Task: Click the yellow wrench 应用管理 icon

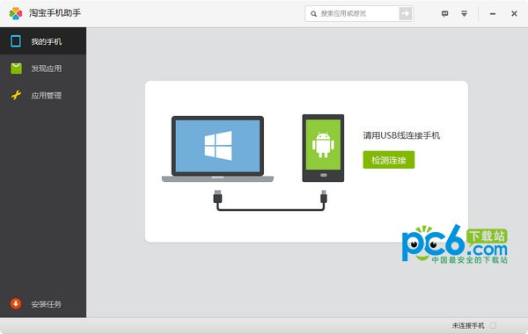Action: [x=16, y=95]
